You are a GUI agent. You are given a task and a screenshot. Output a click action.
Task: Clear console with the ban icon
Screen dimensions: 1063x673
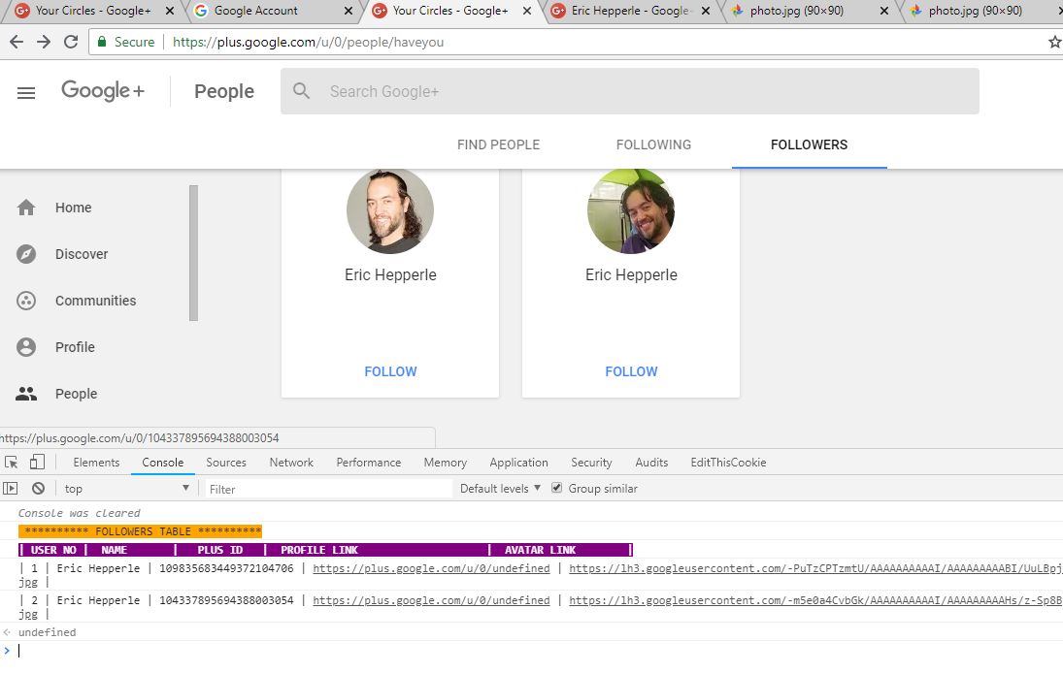click(x=38, y=488)
